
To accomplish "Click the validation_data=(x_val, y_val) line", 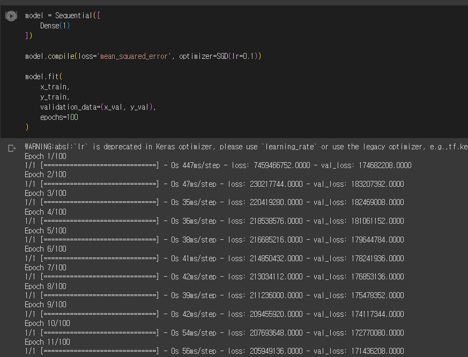I will point(98,107).
